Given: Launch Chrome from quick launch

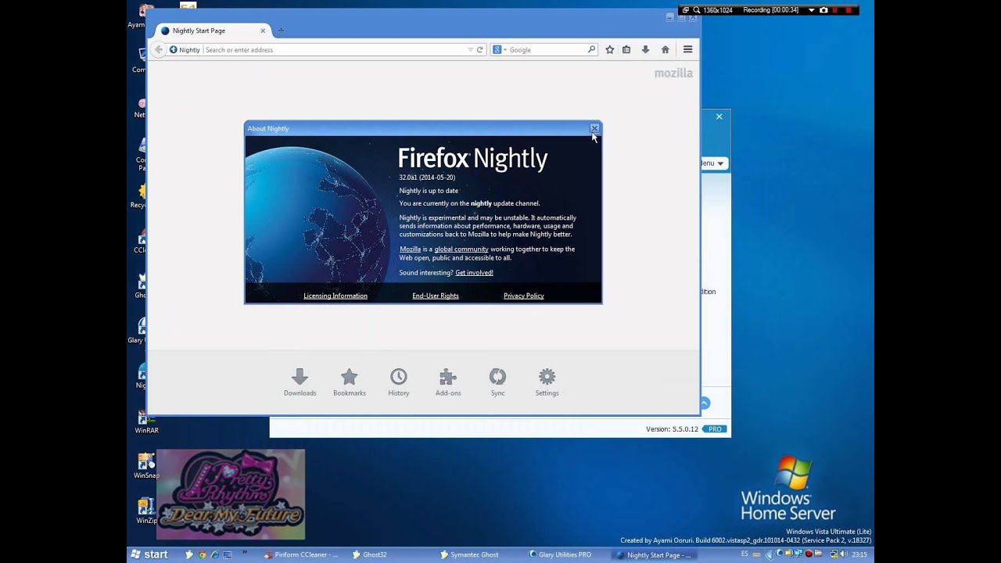Looking at the screenshot, I should pyautogui.click(x=202, y=554).
